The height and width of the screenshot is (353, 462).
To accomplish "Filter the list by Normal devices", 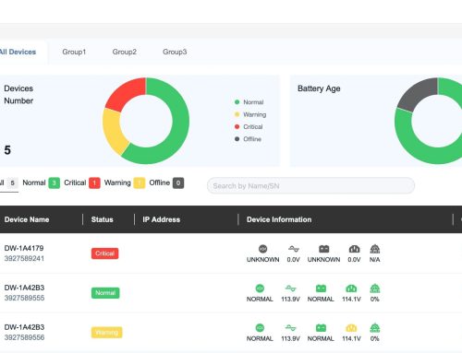I will point(41,182).
